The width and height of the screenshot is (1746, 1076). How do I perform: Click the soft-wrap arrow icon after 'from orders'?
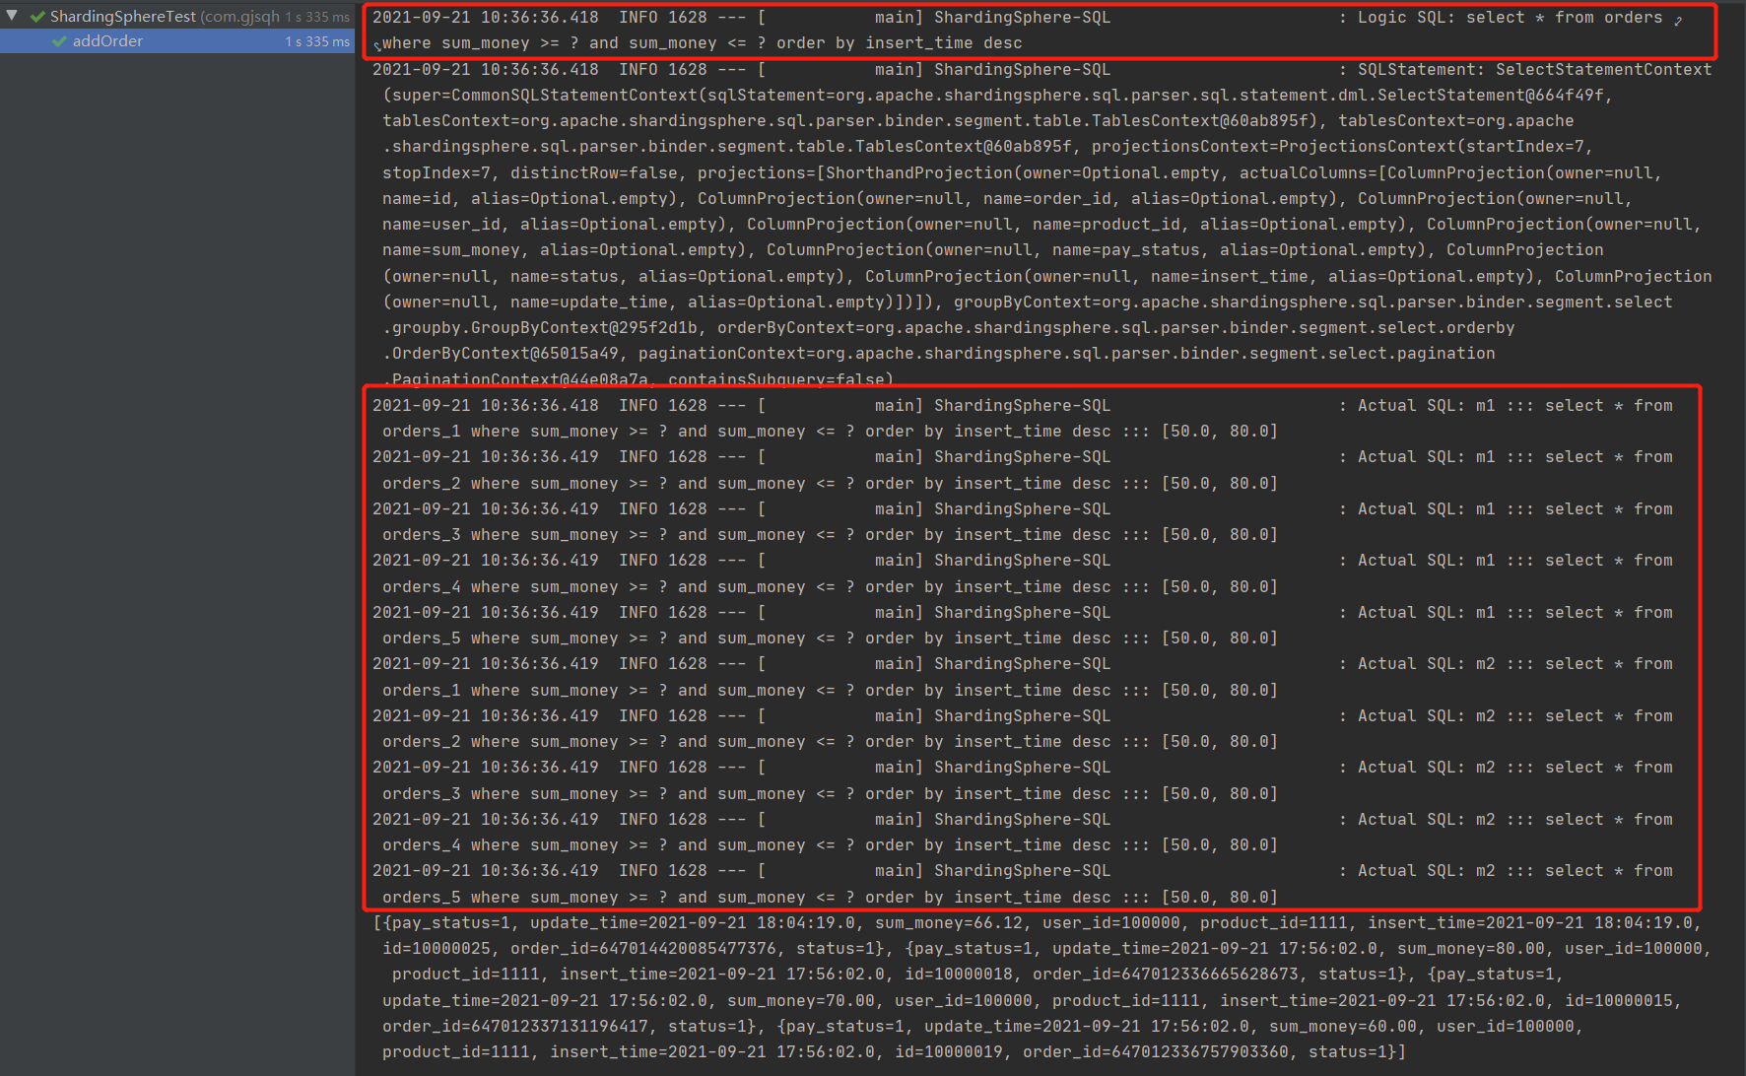[1678, 20]
